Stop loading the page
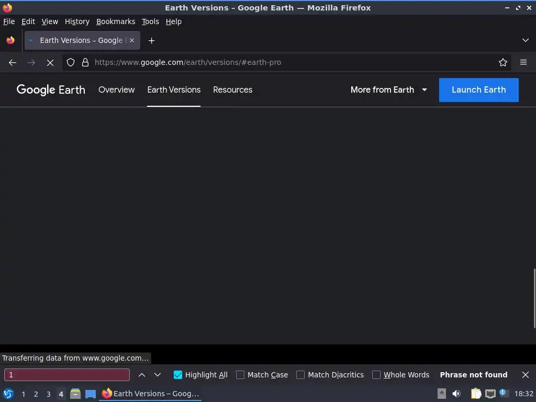536x402 pixels. click(x=50, y=63)
